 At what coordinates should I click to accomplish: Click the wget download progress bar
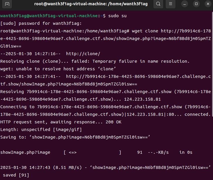click(92, 152)
